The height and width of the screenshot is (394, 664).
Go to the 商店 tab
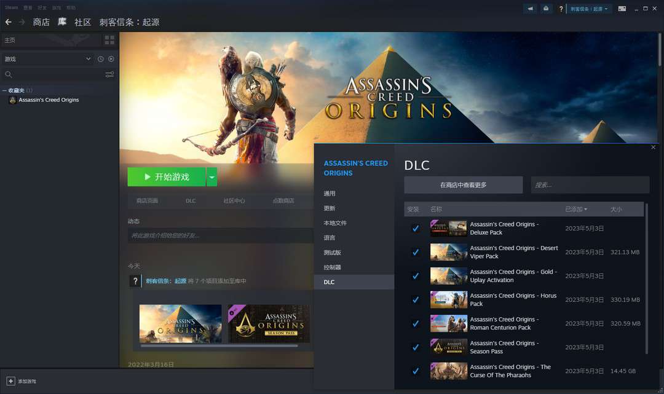[x=41, y=22]
